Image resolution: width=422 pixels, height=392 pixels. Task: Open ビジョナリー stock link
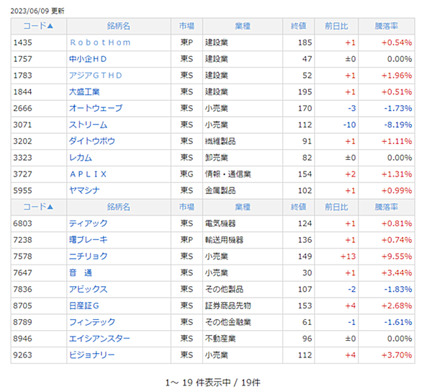[x=92, y=355]
